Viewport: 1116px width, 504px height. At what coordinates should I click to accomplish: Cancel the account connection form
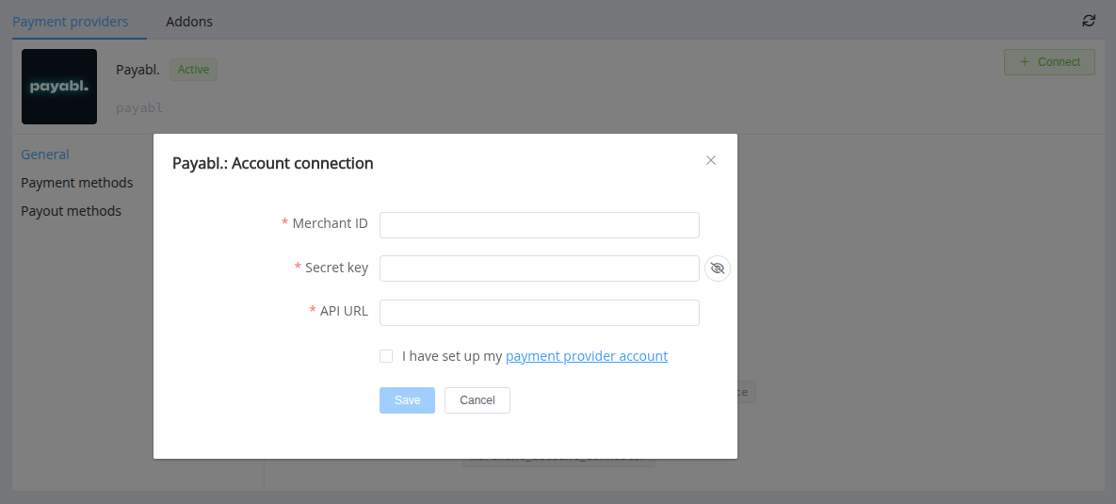477,400
